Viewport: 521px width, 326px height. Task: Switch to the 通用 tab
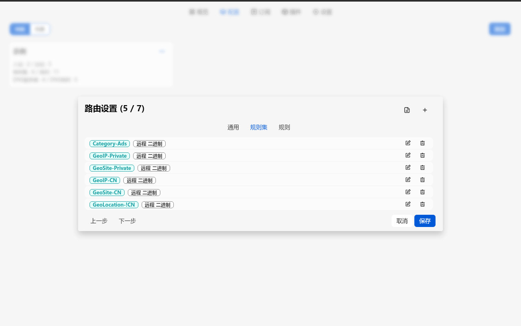point(233,128)
